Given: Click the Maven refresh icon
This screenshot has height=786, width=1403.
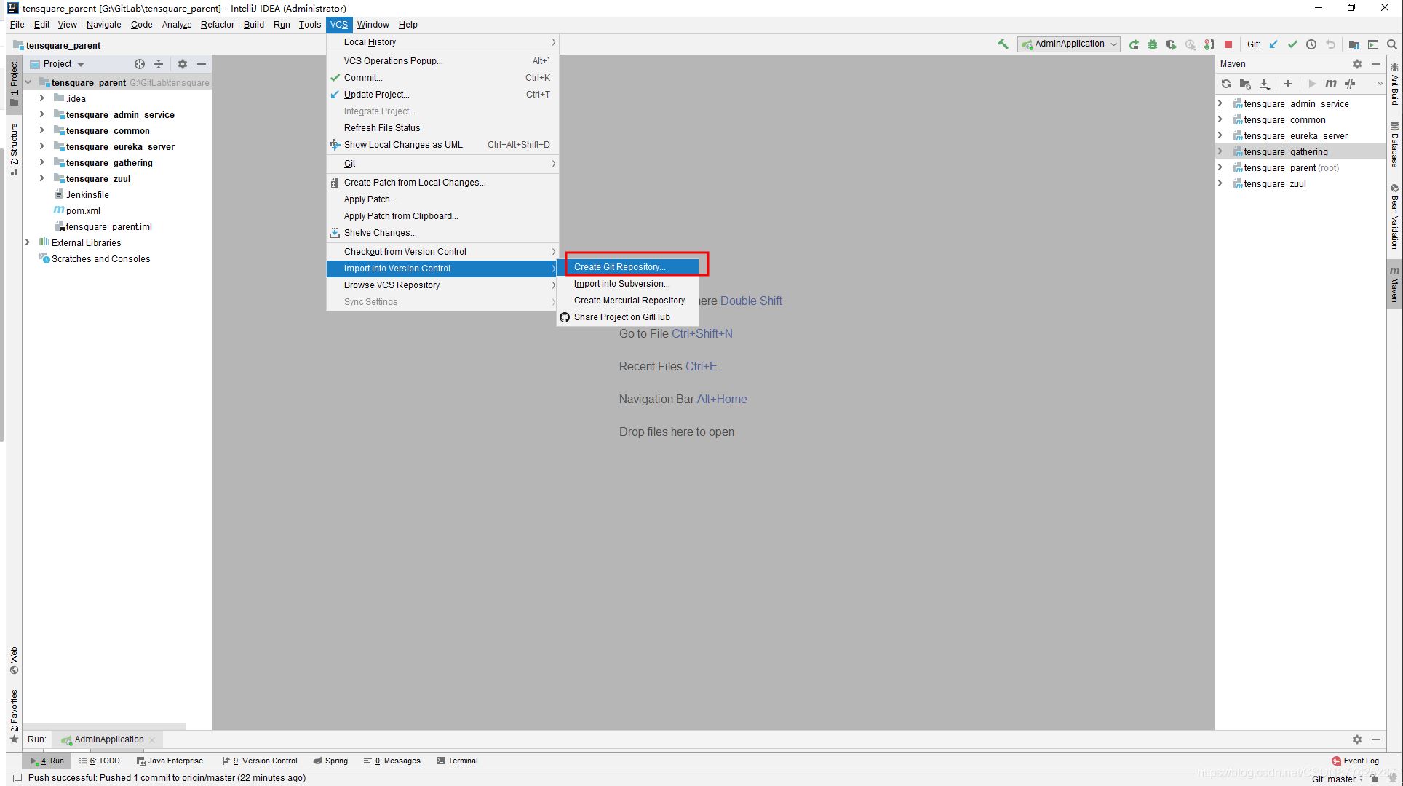Looking at the screenshot, I should click(1228, 83).
